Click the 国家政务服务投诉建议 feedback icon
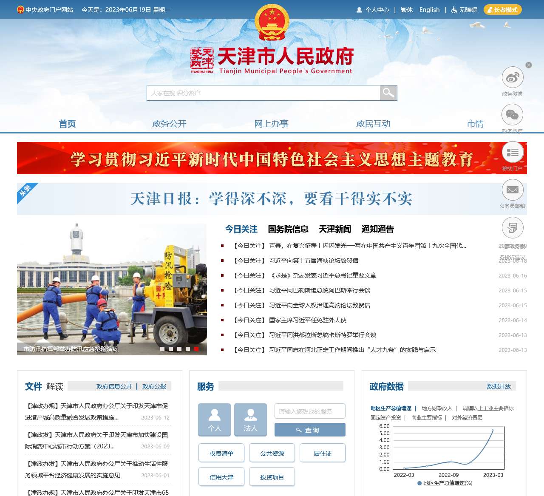This screenshot has height=496, width=544. [x=513, y=227]
